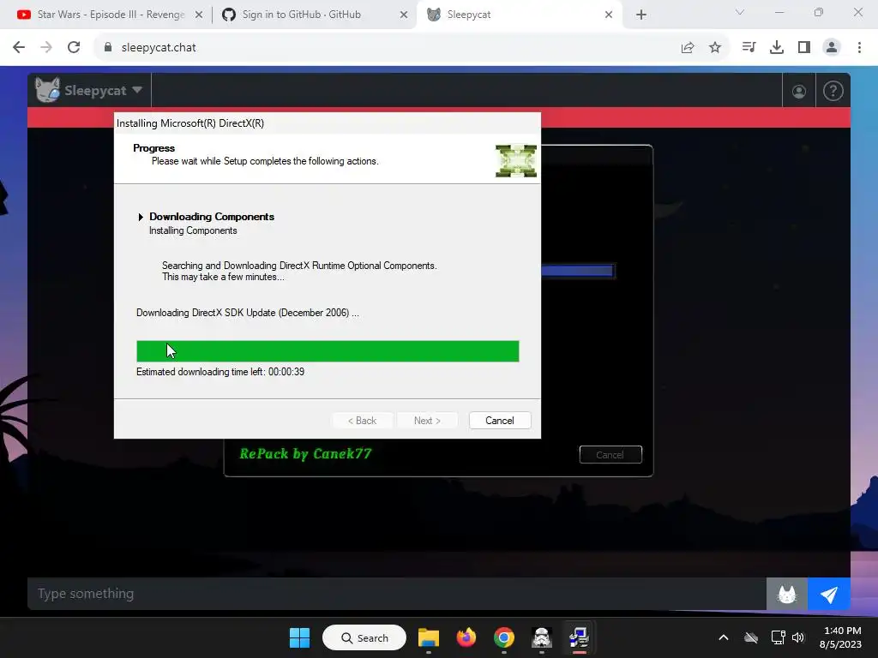Open File Explorer from taskbar
This screenshot has width=878, height=658.
click(x=429, y=637)
